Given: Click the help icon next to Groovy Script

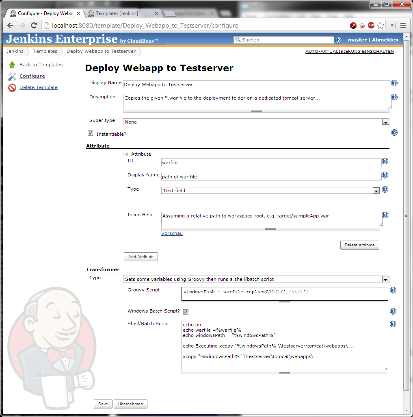Looking at the screenshot, I should coord(393,290).
